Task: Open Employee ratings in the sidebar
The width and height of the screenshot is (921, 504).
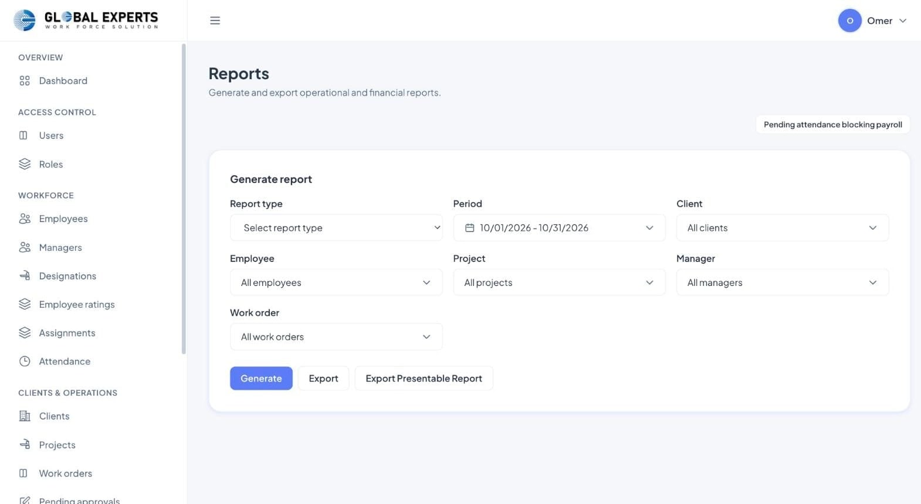Action: point(77,304)
